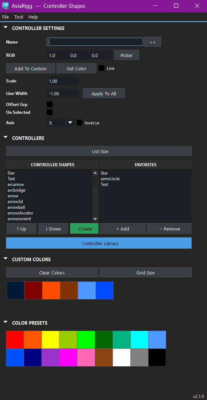Add selected shape to Favorites

[x=122, y=228]
